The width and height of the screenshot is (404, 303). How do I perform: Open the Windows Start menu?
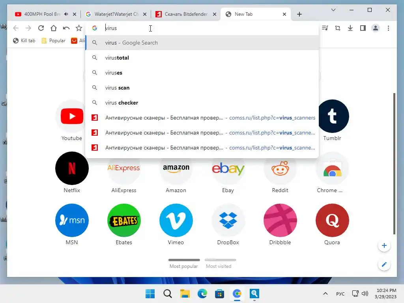coord(150,294)
